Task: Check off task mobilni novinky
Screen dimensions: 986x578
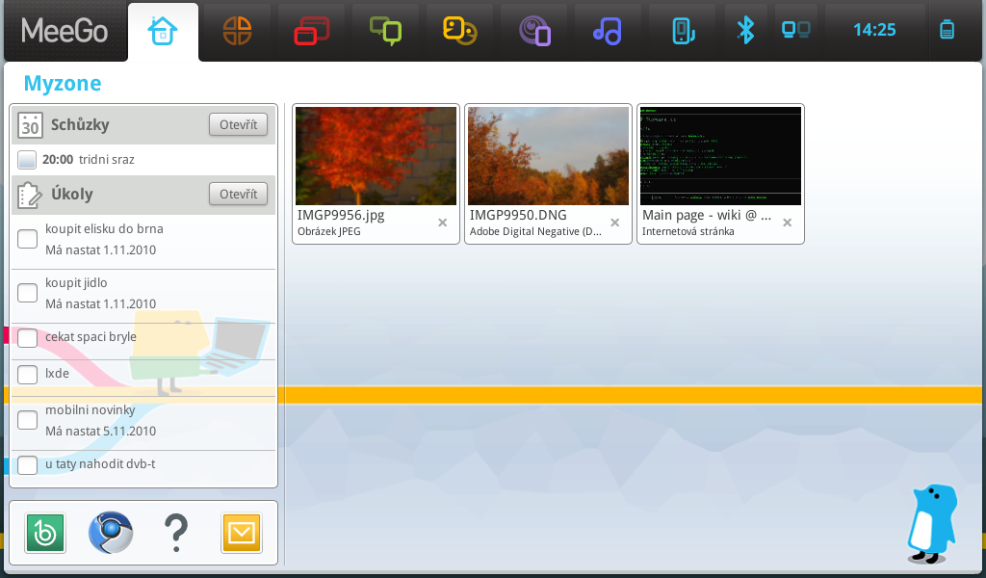Action: pos(27,419)
